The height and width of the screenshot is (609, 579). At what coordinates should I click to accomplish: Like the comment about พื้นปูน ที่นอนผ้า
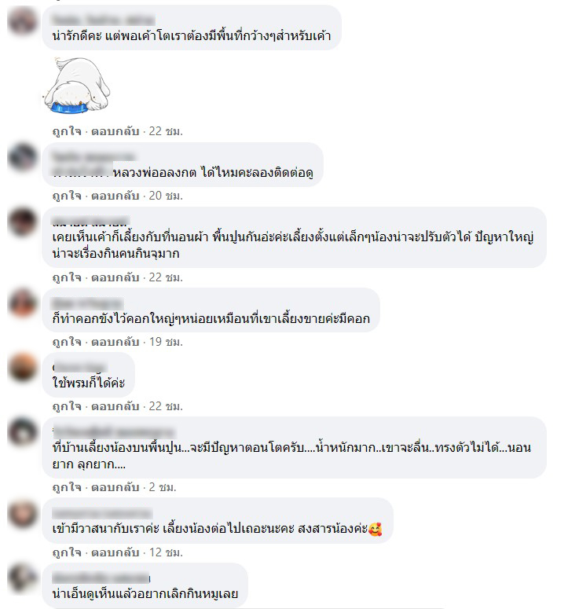tap(67, 277)
